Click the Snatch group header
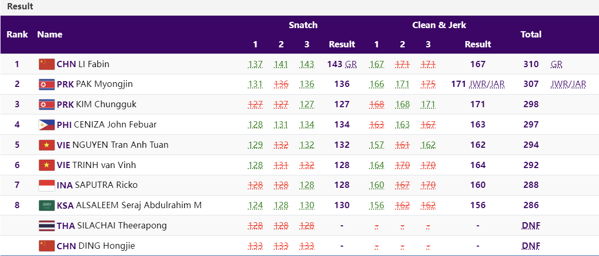 [303, 25]
